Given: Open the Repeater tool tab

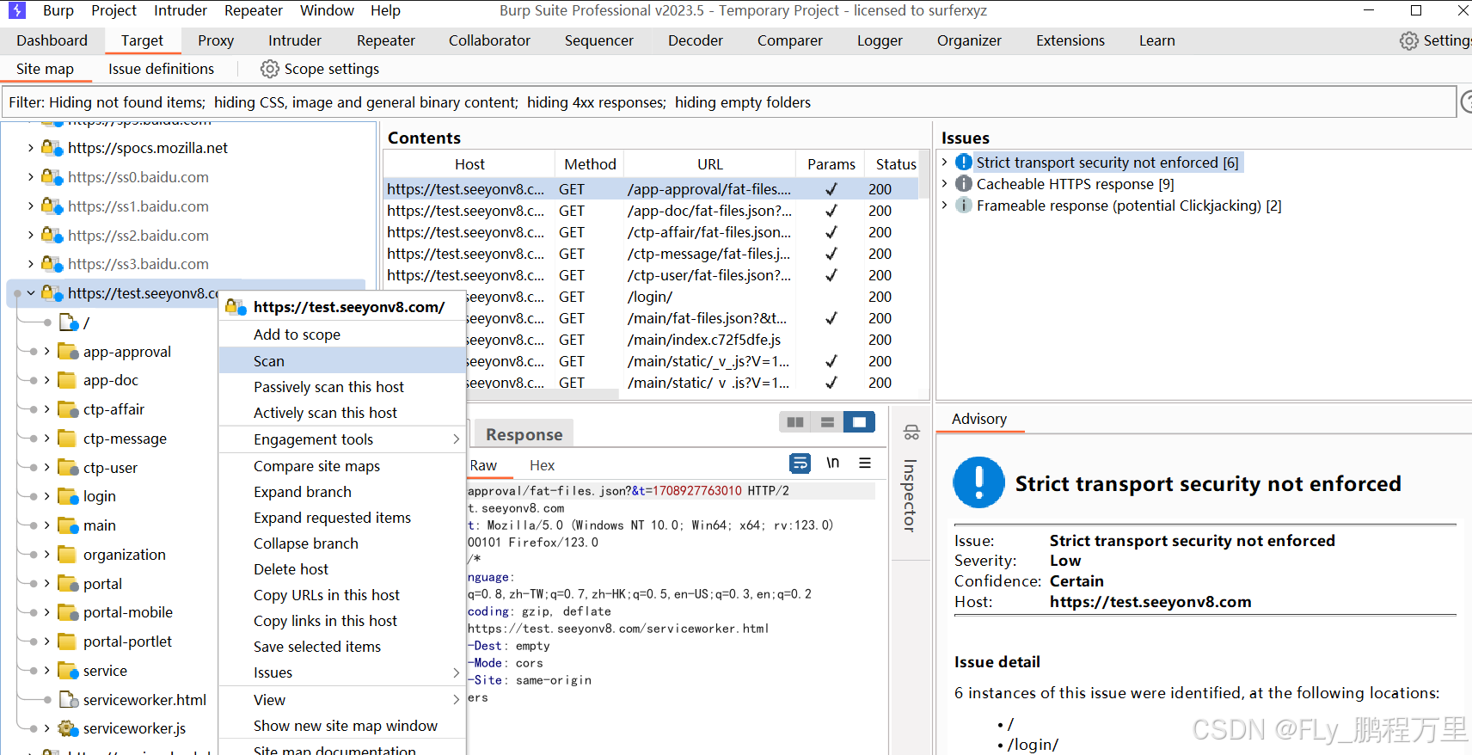Looking at the screenshot, I should [x=386, y=40].
